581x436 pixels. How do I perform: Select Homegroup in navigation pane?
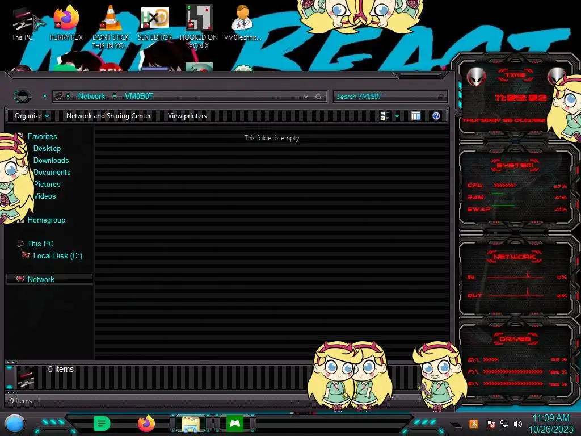click(47, 220)
